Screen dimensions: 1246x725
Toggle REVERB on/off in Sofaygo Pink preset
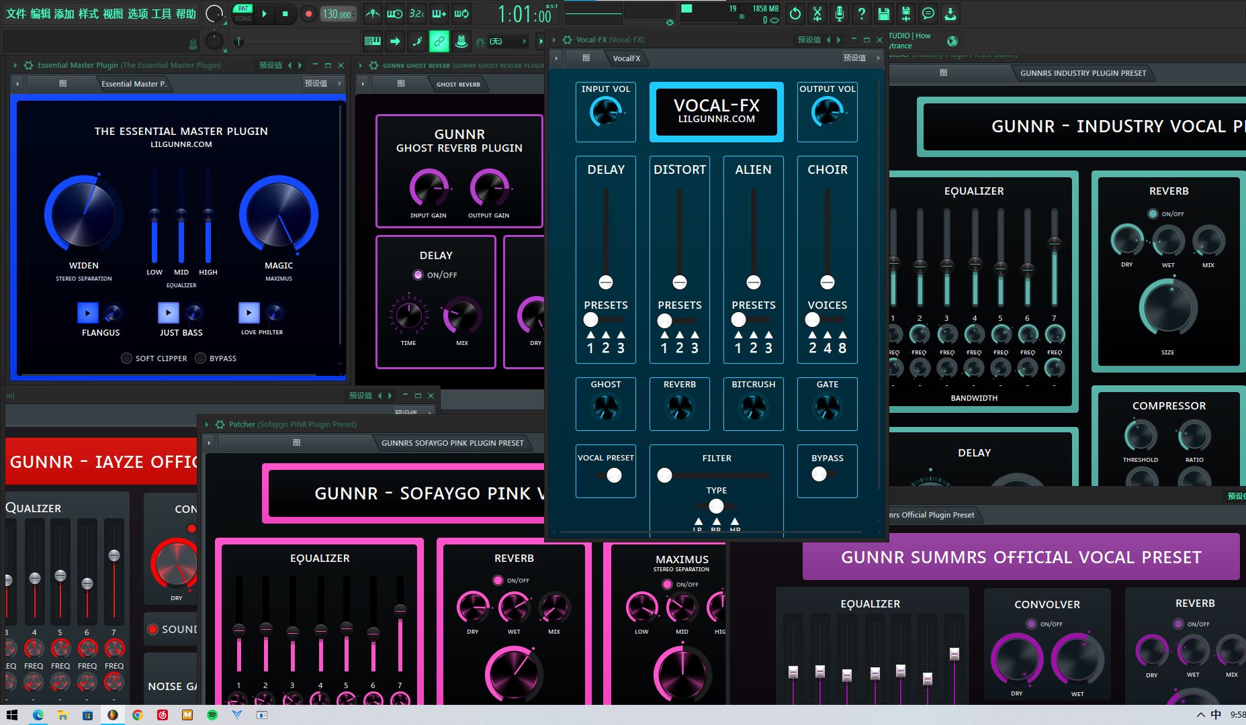tap(498, 580)
